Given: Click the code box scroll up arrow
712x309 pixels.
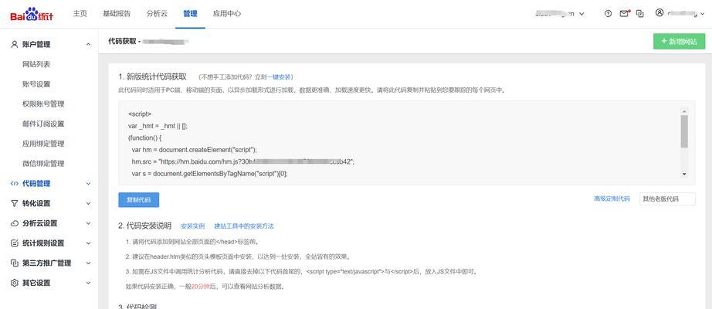Looking at the screenshot, I should (x=684, y=111).
